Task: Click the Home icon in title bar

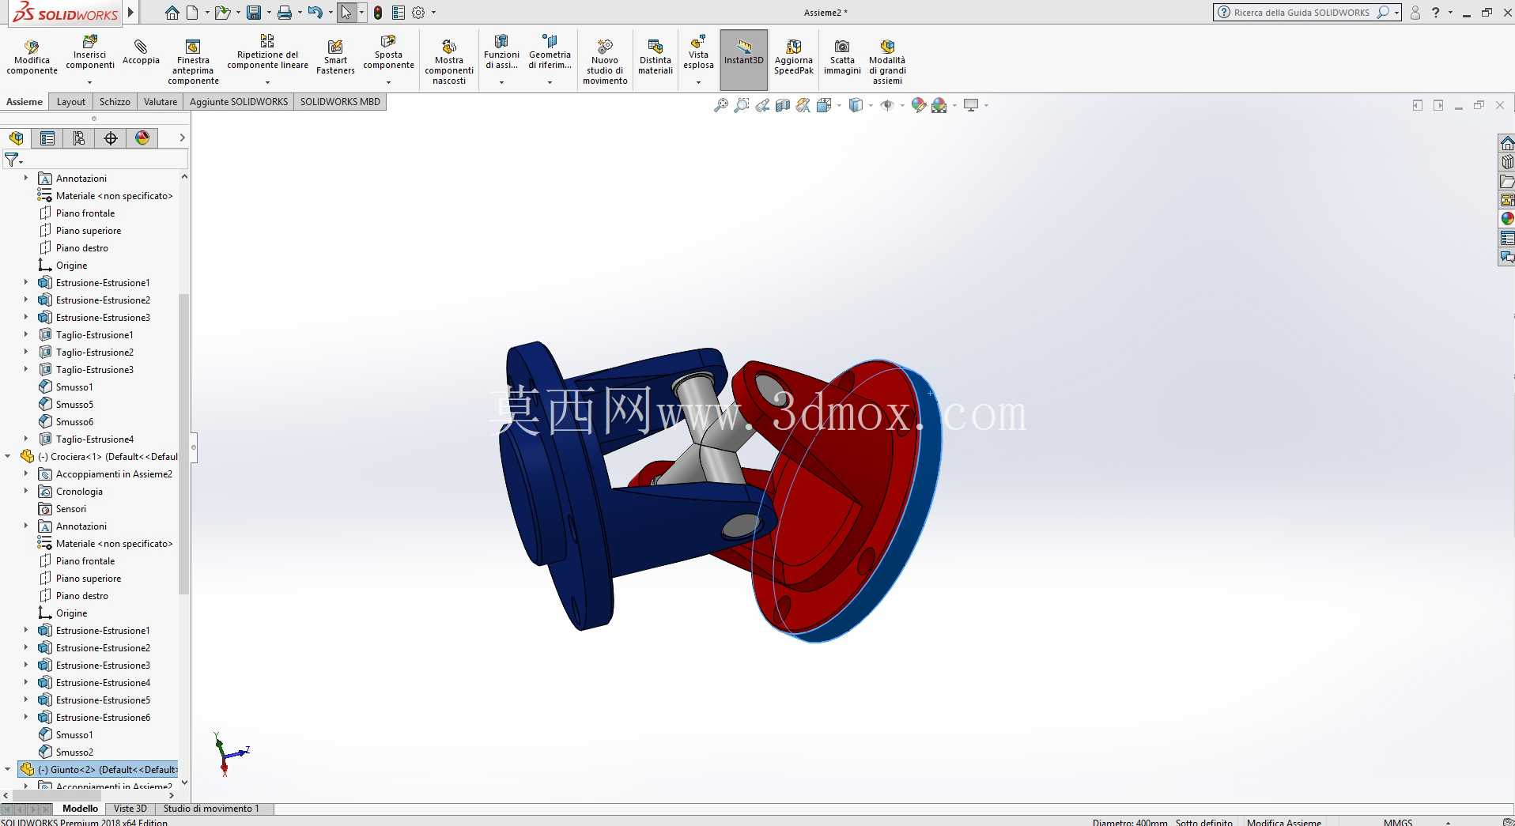Action: (x=172, y=13)
